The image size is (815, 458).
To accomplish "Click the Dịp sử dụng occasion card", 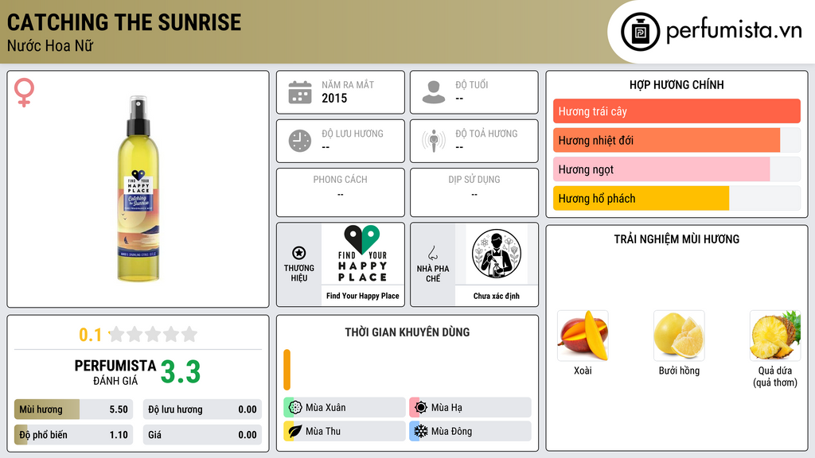I will [x=474, y=192].
